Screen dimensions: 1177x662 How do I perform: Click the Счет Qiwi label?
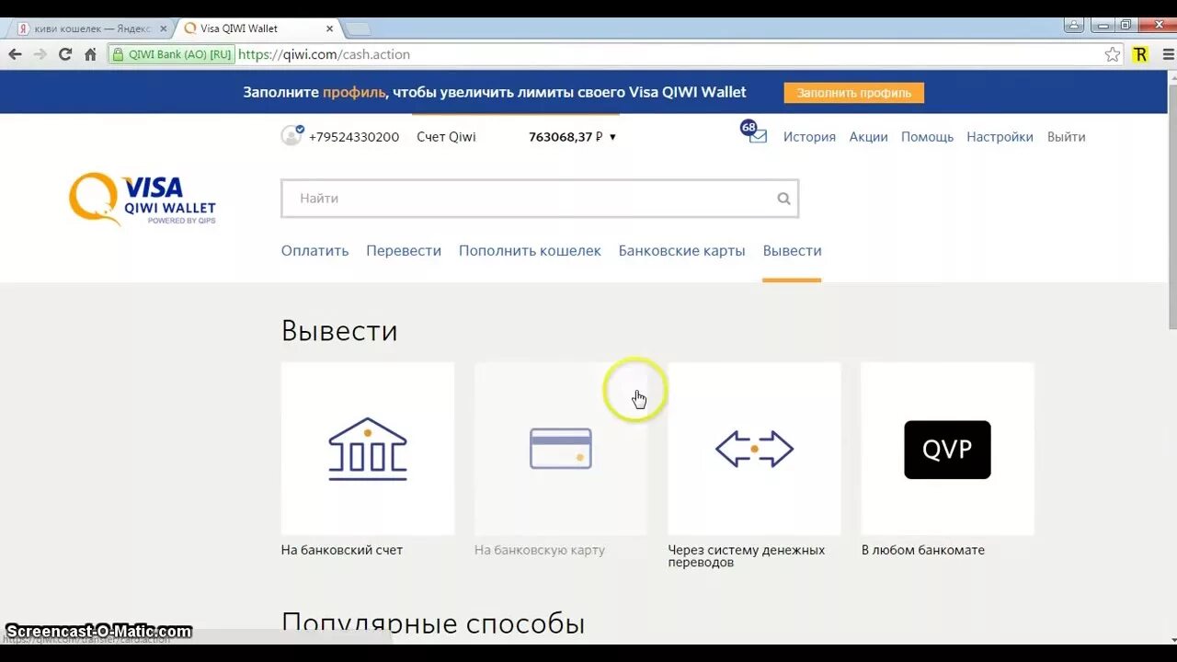coord(446,136)
